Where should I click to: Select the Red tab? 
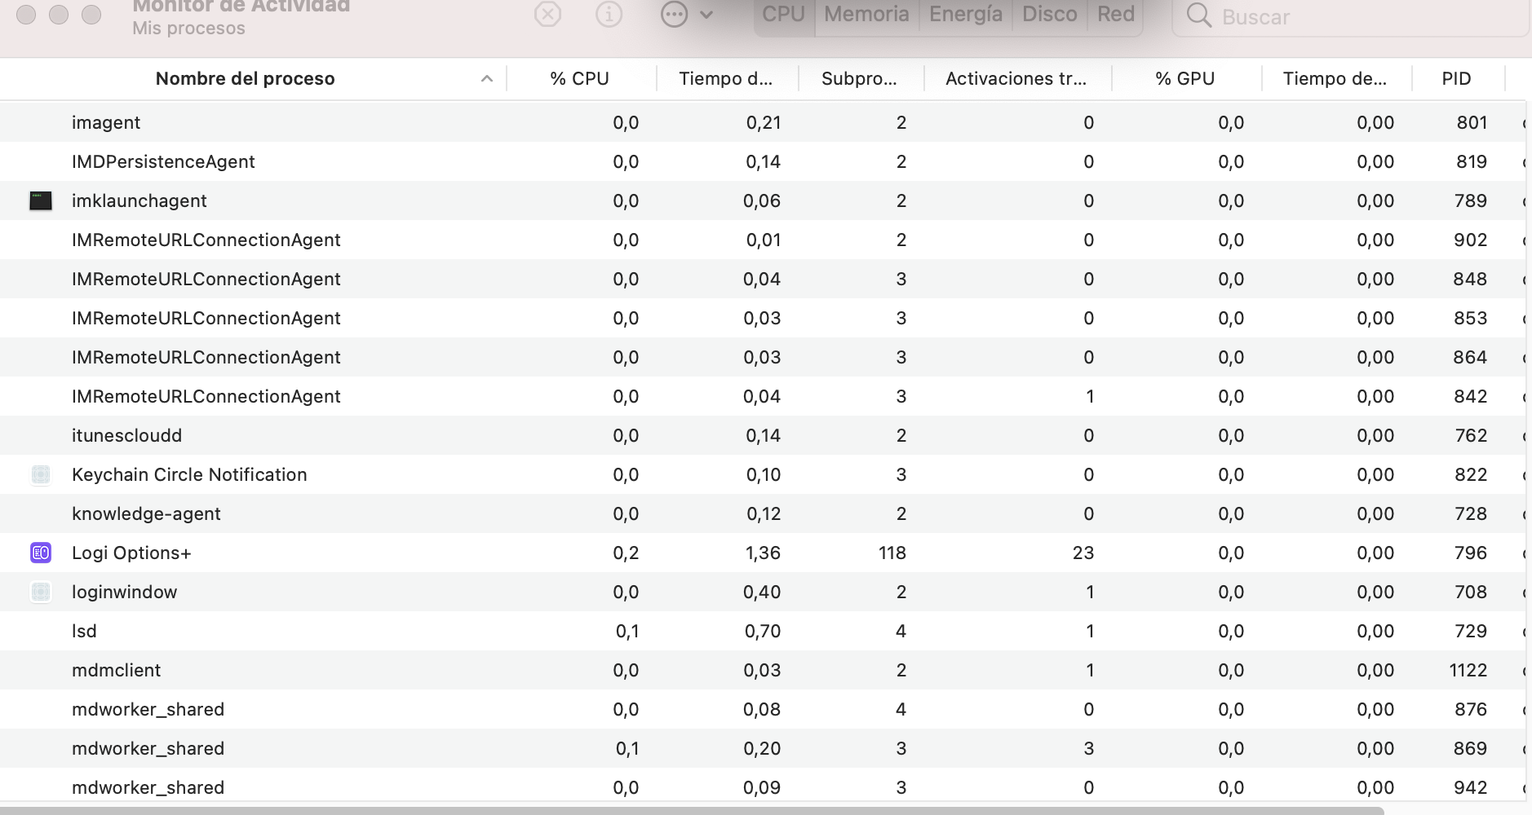tap(1115, 15)
